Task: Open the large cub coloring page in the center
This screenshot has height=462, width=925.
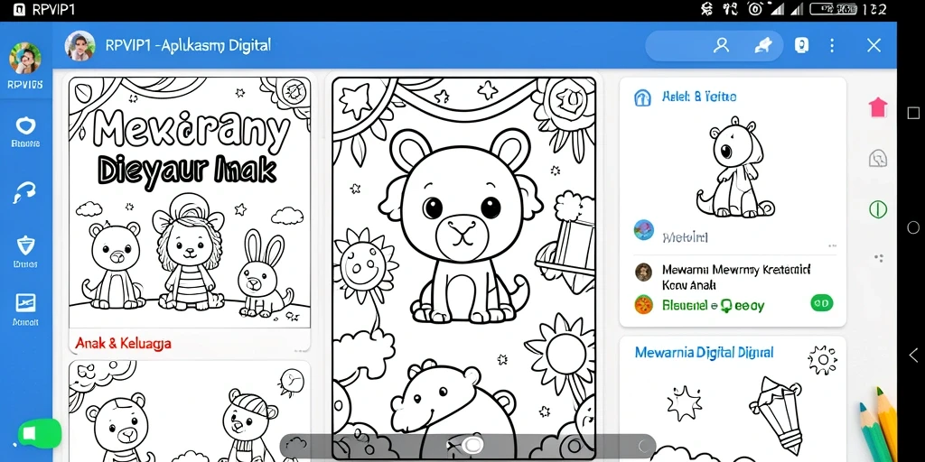Action: click(463, 268)
